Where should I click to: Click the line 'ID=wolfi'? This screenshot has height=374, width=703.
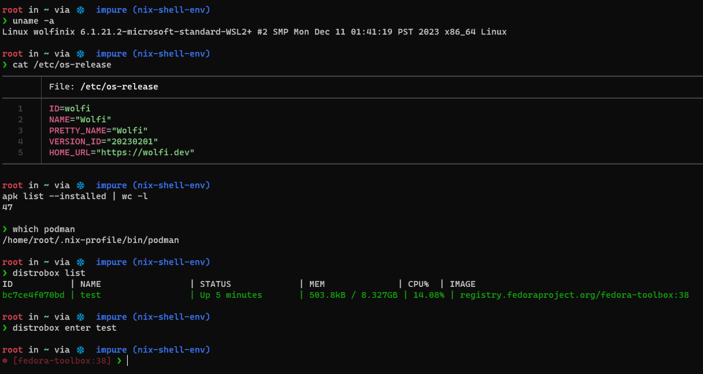pos(70,109)
